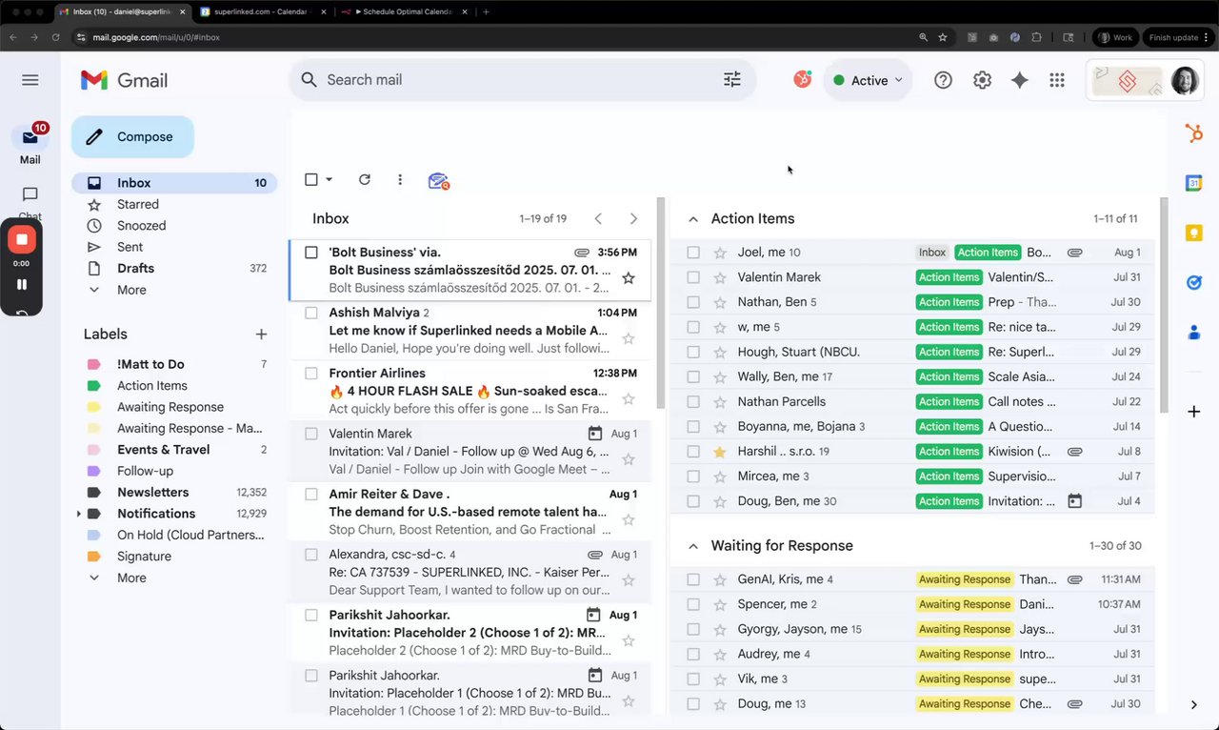The image size is (1219, 730).
Task: Expand the Notifications label tree
Action: [x=78, y=514]
